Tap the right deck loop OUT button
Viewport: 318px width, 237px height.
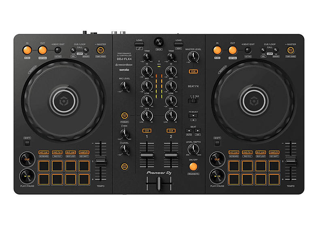(x=233, y=50)
